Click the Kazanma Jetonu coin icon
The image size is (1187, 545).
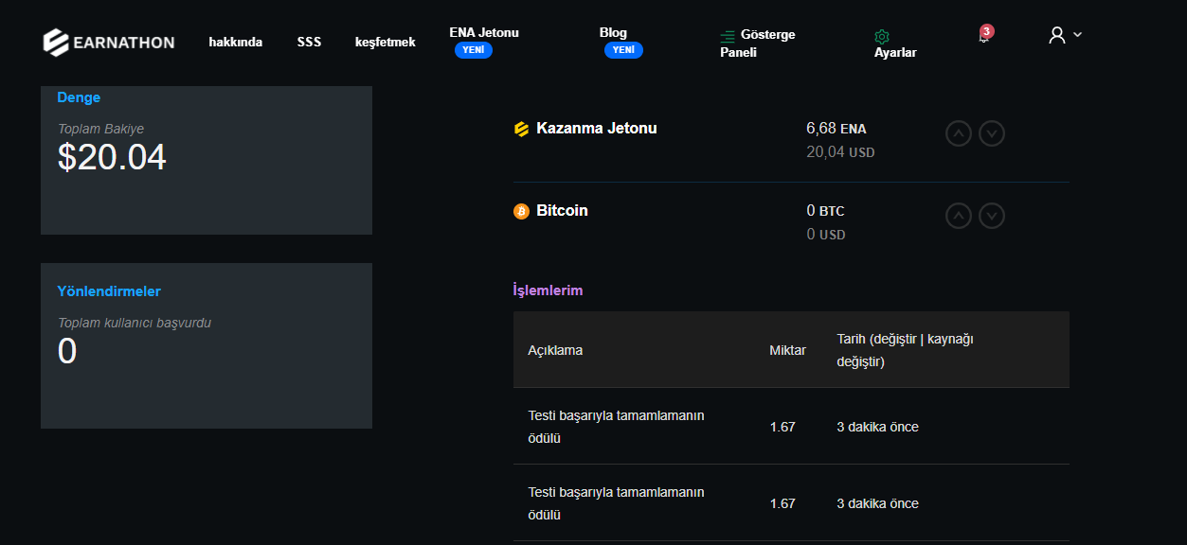(x=521, y=129)
